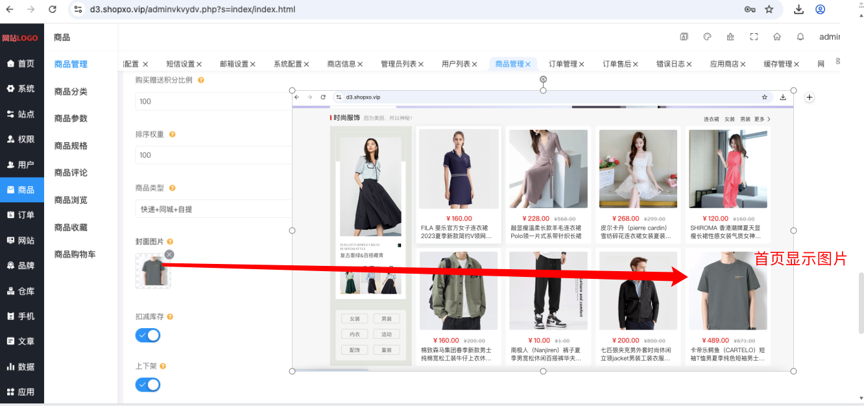Click the browser downloads icon
This screenshot has width=864, height=406.
798,9
